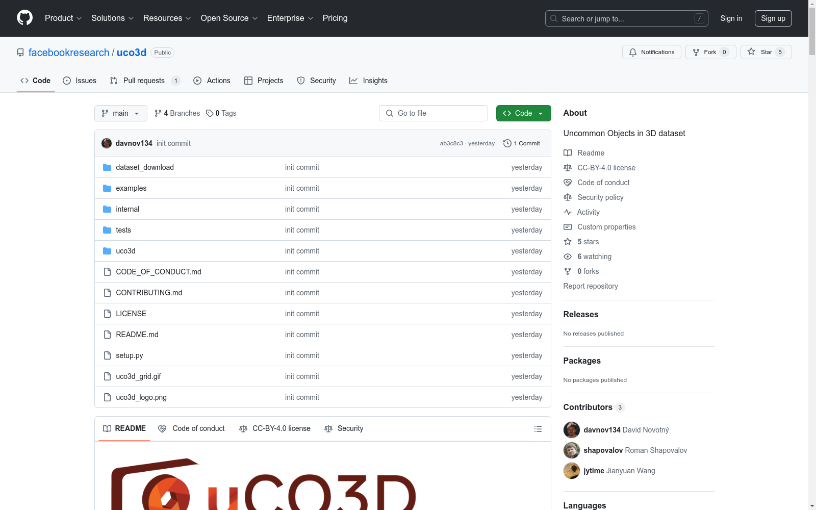The height and width of the screenshot is (510, 816).
Task: Click the star icon beside 5 stars
Action: click(x=568, y=242)
